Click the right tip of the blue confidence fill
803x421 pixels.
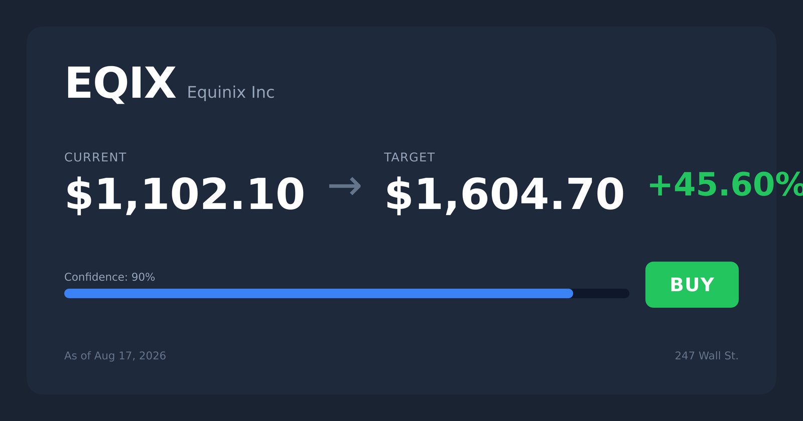coord(570,293)
